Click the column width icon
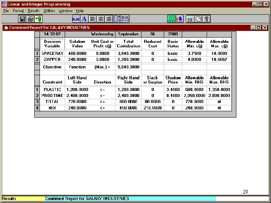Viewport: 271px width, 203px height. coord(125,19)
